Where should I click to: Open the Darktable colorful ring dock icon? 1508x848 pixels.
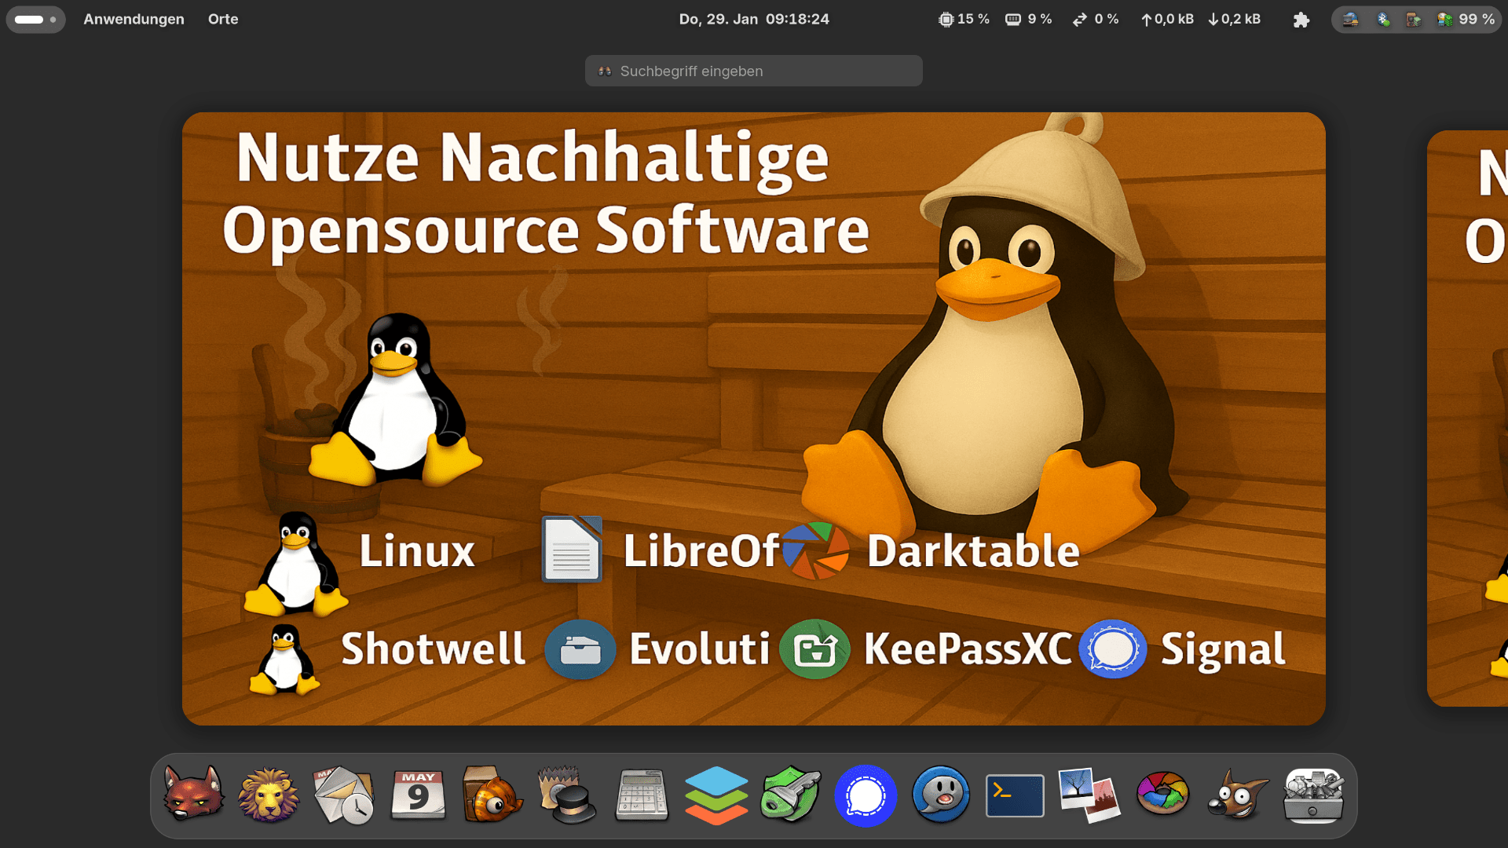pyautogui.click(x=1162, y=795)
